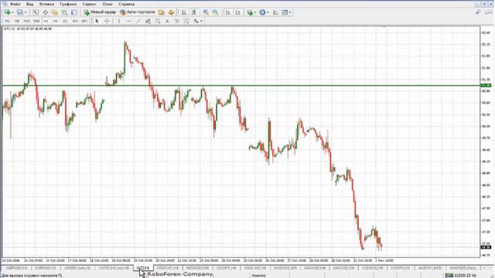Select the horizontal line tool
The width and height of the screenshot is (495, 278).
(x=129, y=21)
